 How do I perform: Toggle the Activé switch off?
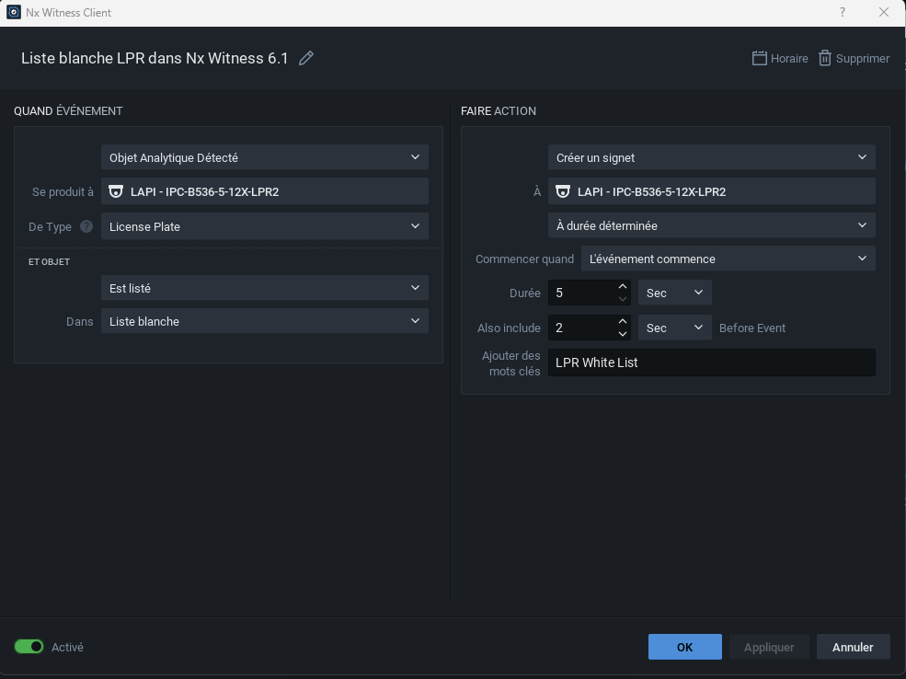29,647
